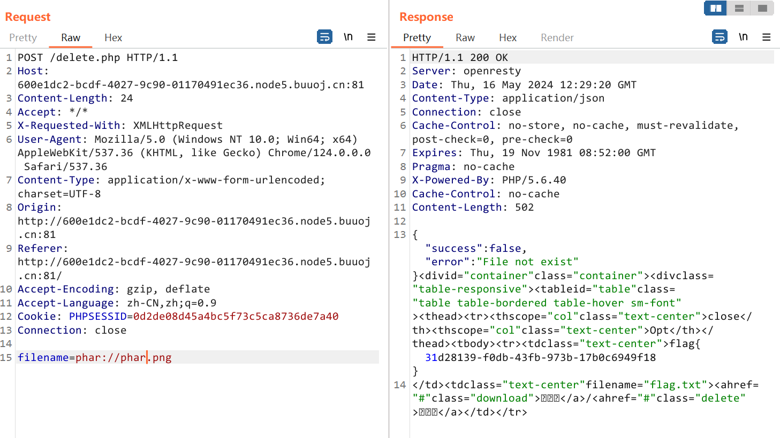This screenshot has width=780, height=438.
Task: Switch Request view to Hex tab
Action: point(113,37)
